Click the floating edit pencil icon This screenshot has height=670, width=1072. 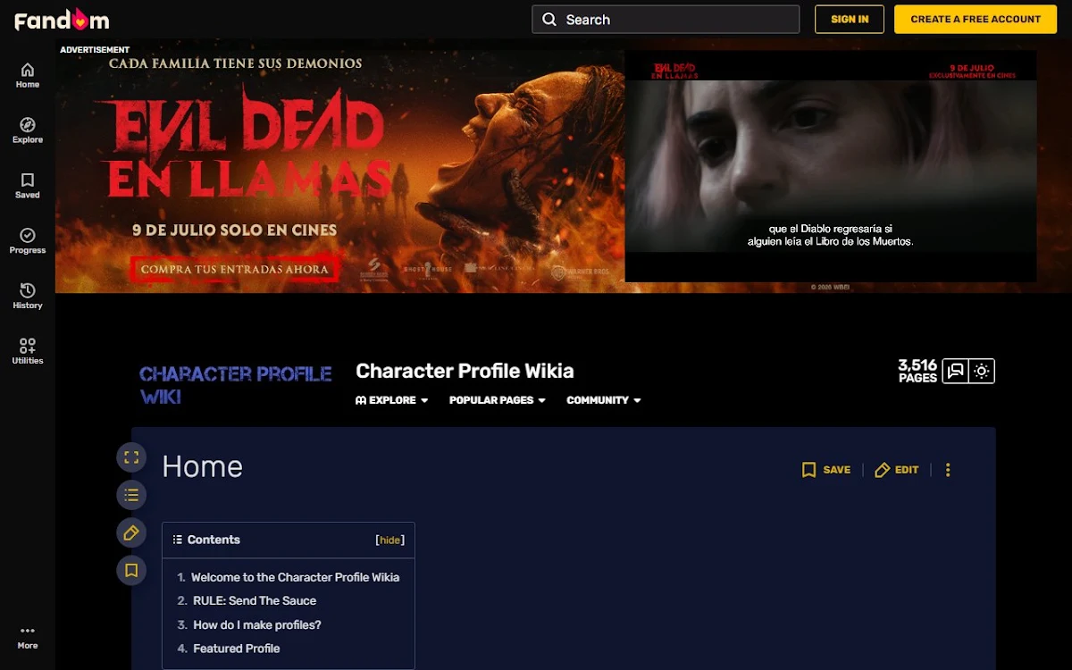[131, 532]
